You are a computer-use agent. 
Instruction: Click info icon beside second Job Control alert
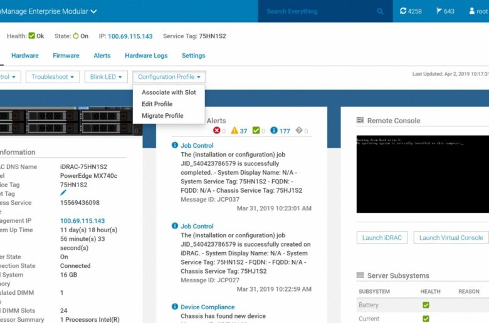(175, 225)
